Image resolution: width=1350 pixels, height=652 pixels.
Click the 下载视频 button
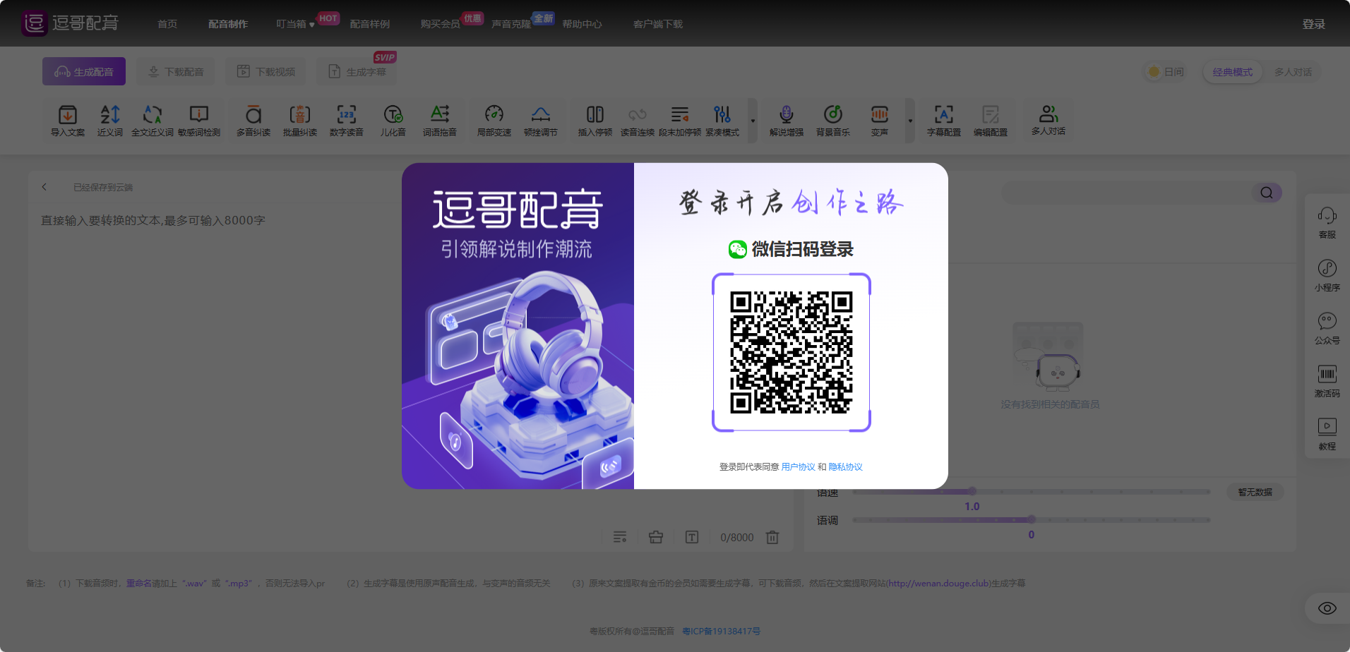[x=266, y=71]
